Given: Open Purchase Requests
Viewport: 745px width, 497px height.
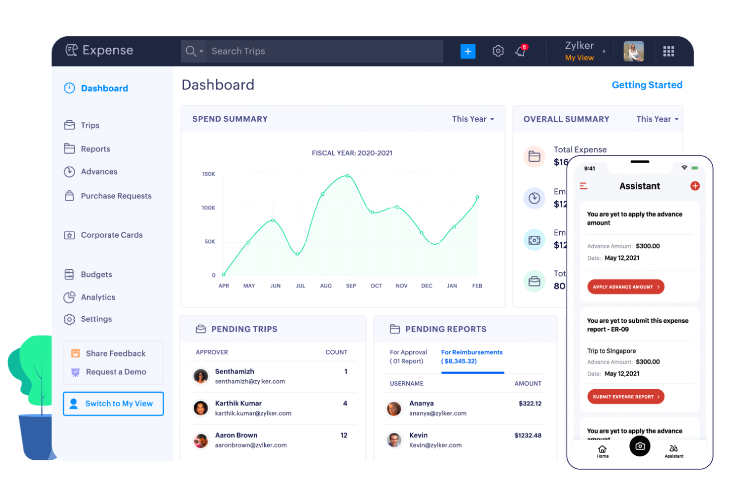Looking at the screenshot, I should pyautogui.click(x=116, y=196).
